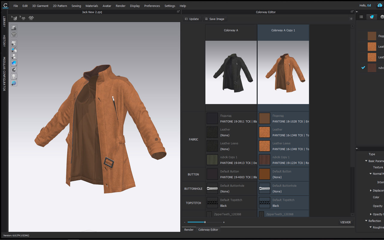Click Default Button swatch in Colorway A Copy 1
The image size is (384, 240).
[265, 174]
